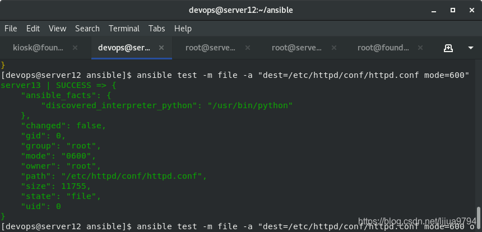
Task: Click the "/usr/bin/python" value
Action: (x=250, y=105)
